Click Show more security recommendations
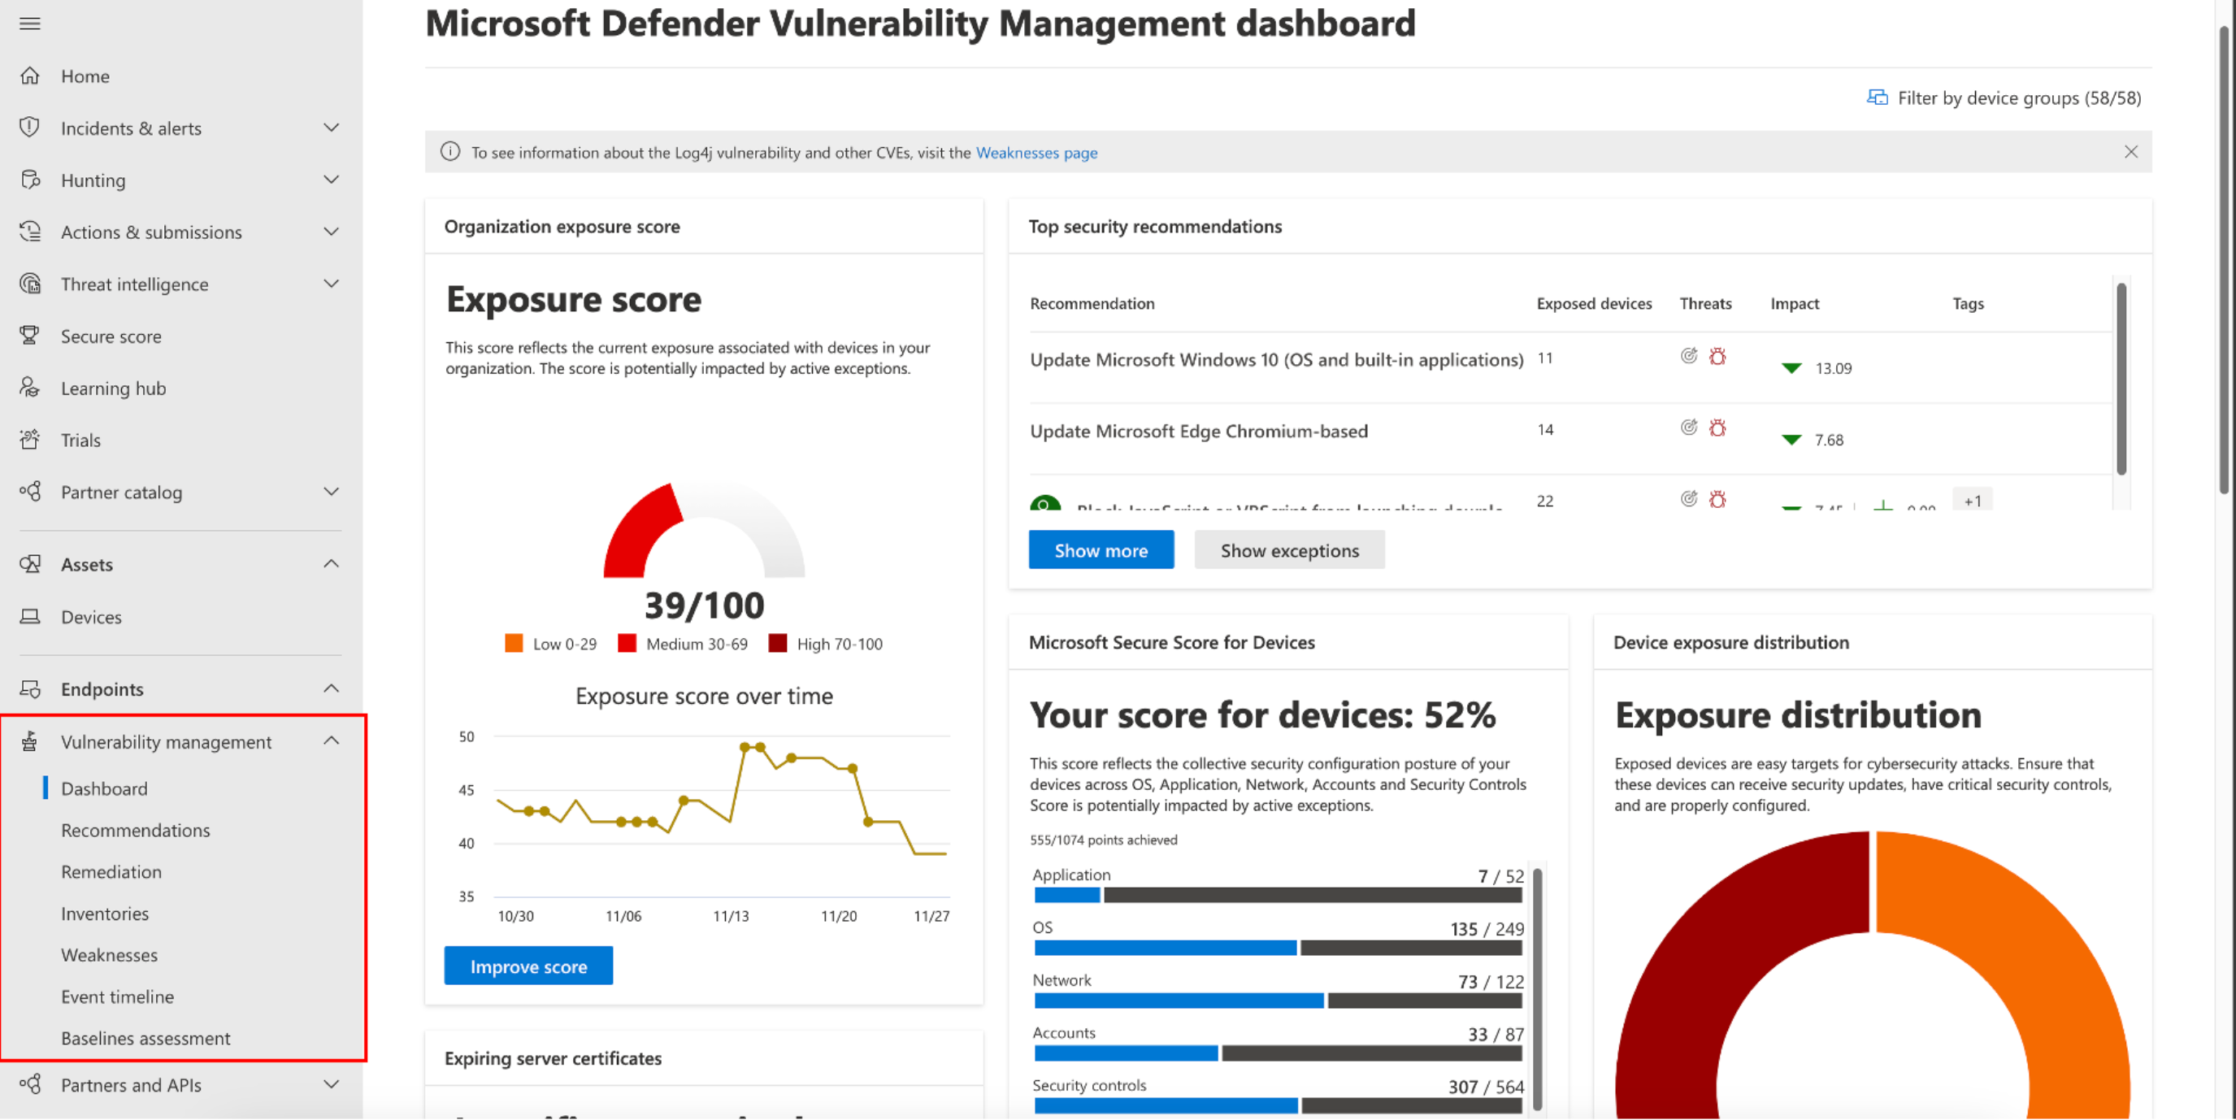2236x1120 pixels. 1101,549
